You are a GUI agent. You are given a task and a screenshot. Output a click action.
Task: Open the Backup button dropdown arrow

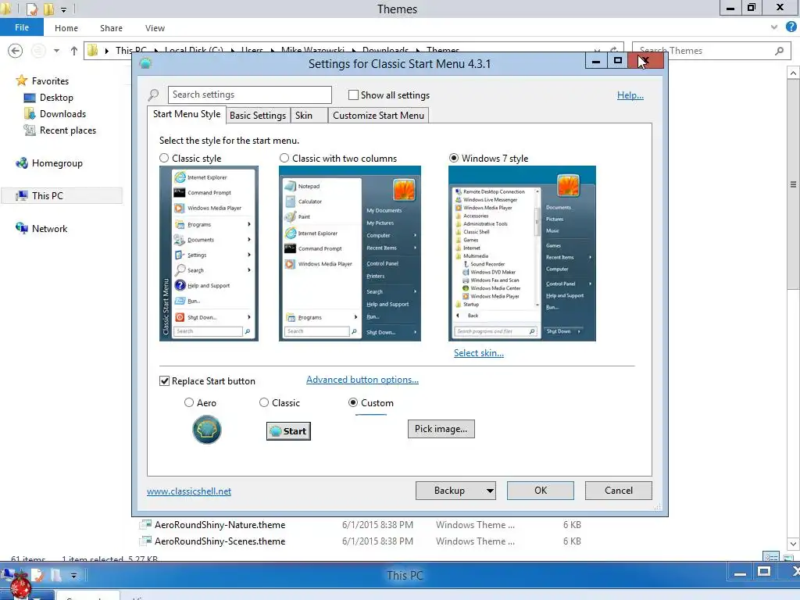[x=489, y=491]
